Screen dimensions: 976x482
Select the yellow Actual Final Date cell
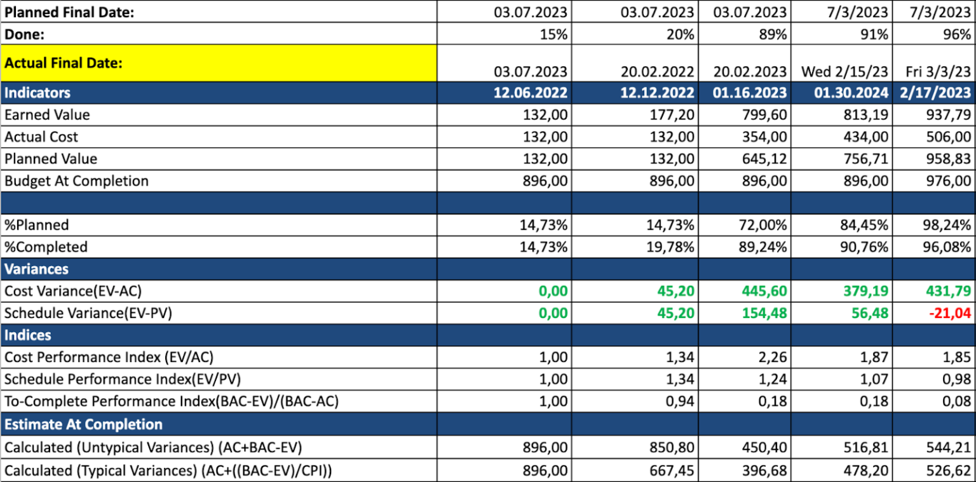pos(219,64)
